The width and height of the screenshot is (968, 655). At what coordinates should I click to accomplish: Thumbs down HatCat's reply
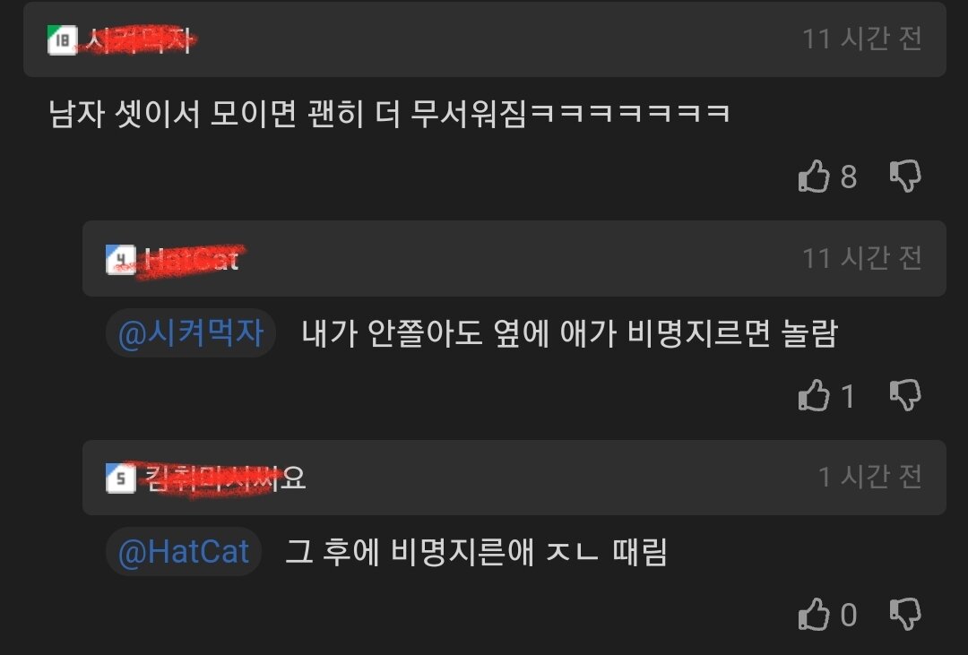click(905, 395)
